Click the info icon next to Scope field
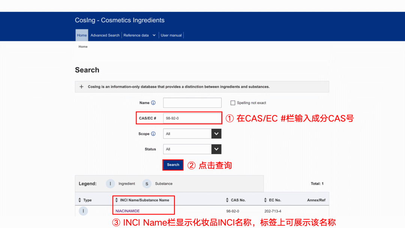The width and height of the screenshot is (405, 228). 153,133
